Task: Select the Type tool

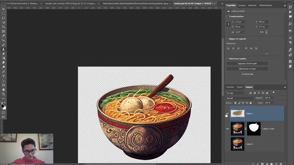Action: coord(3,76)
